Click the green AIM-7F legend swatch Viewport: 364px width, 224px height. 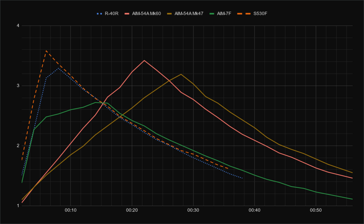click(212, 14)
